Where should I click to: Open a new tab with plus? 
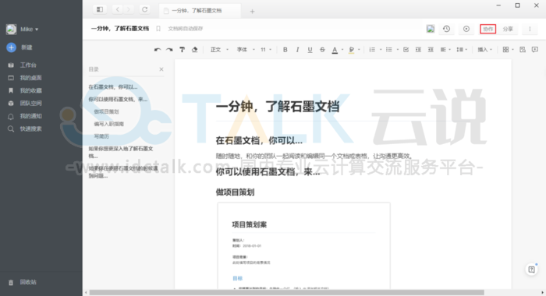(252, 12)
